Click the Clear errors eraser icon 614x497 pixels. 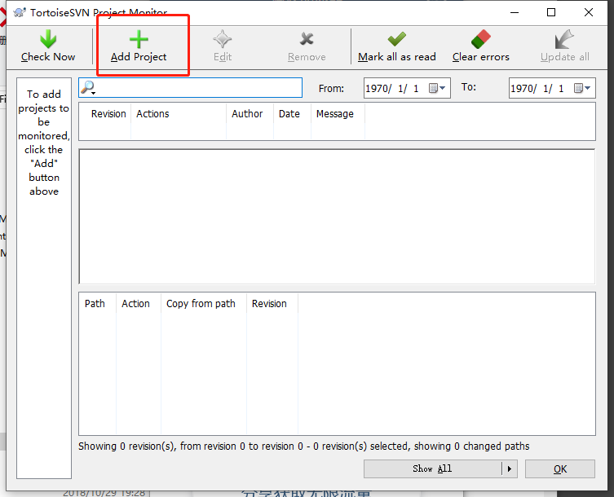pos(481,39)
